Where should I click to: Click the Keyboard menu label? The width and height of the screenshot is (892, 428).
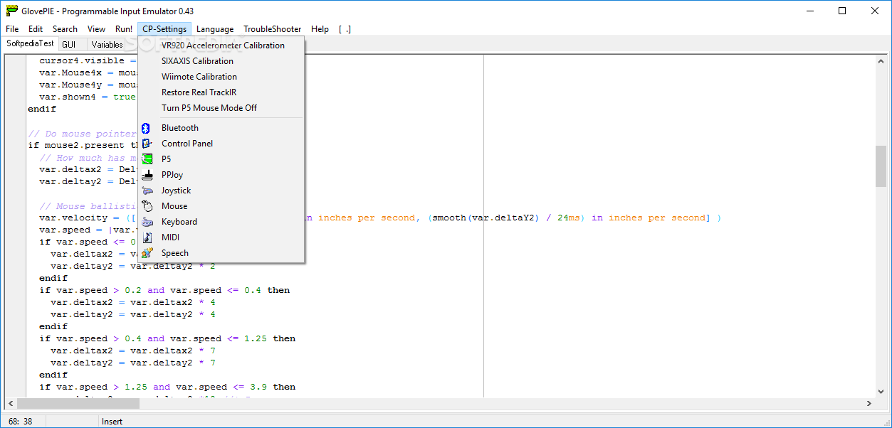coord(179,222)
